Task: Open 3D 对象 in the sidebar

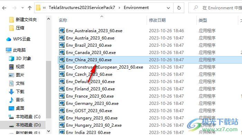Action: tap(20, 58)
